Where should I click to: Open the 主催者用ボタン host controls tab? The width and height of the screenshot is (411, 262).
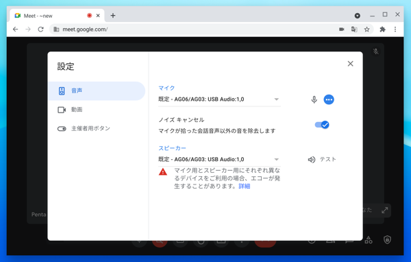click(x=97, y=129)
